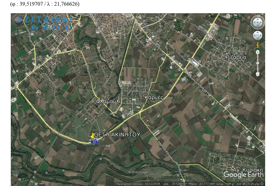
Task: Click the Φλαμούλι place label
Action: pos(108,101)
